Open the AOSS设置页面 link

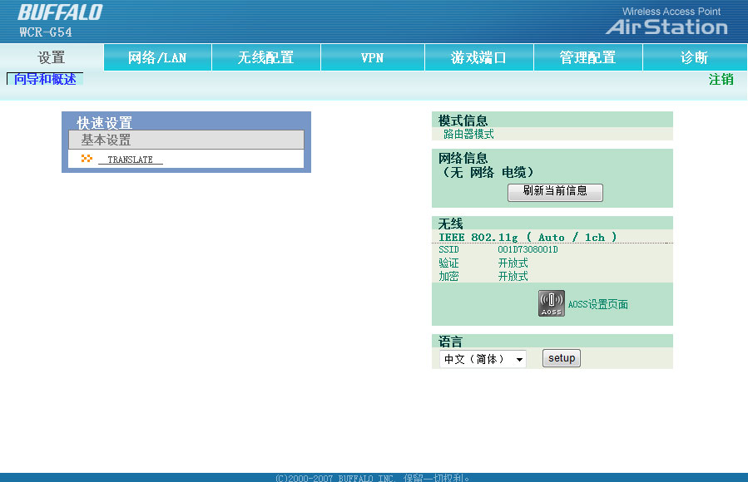pyautogui.click(x=597, y=305)
